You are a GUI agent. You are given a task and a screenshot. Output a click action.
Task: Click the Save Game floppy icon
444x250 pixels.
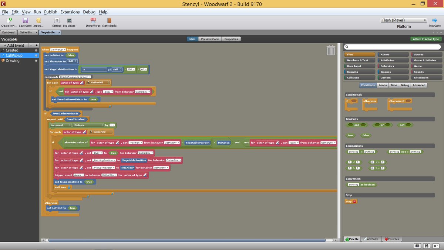[x=25, y=21]
